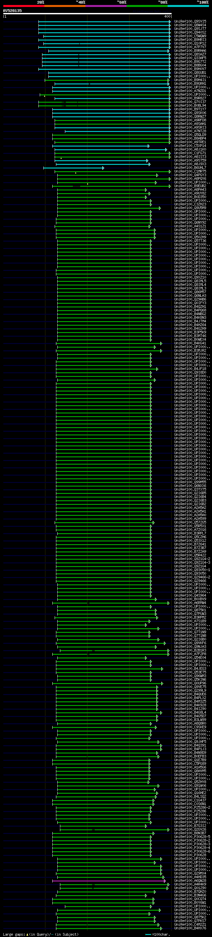Select hit label UniRef100_C1FG71

[x=190, y=153]
